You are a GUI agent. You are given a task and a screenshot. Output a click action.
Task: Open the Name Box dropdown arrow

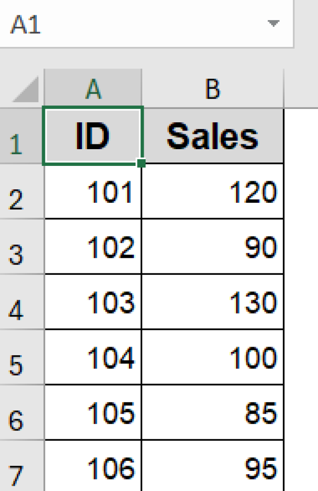tap(273, 22)
